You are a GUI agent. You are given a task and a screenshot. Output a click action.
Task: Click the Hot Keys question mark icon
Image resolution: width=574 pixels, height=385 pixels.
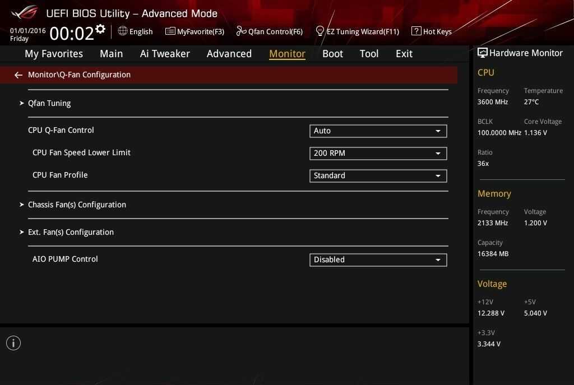click(416, 31)
